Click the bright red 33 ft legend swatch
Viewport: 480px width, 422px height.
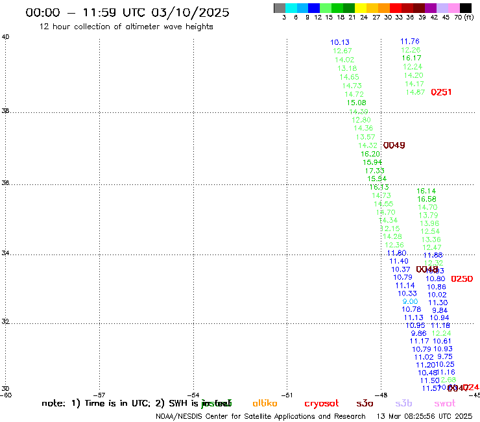(396, 8)
